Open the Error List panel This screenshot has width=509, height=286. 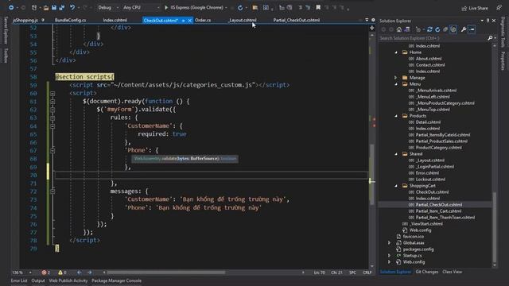point(19,280)
